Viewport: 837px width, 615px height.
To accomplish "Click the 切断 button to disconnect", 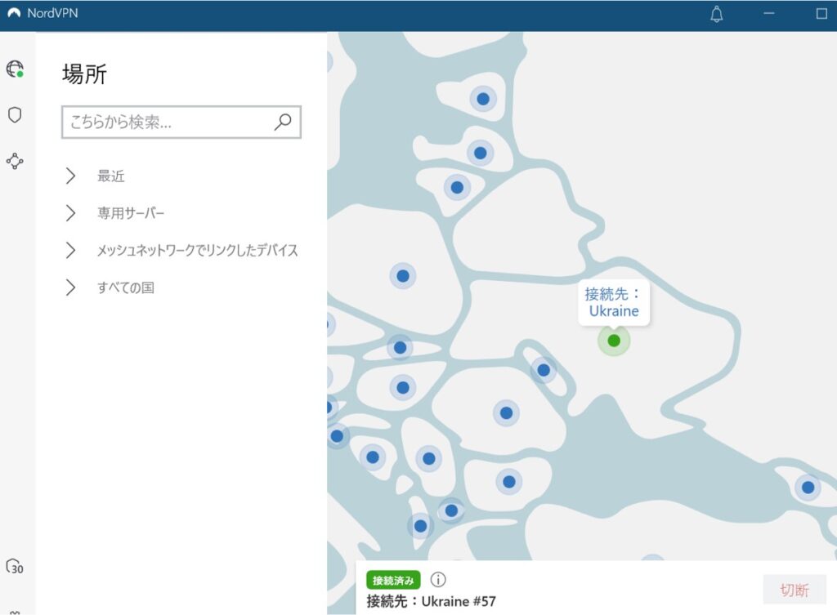I will pos(794,589).
